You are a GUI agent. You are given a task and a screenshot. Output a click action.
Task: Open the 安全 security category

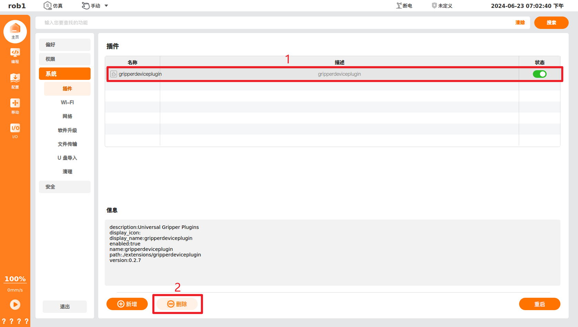point(64,187)
